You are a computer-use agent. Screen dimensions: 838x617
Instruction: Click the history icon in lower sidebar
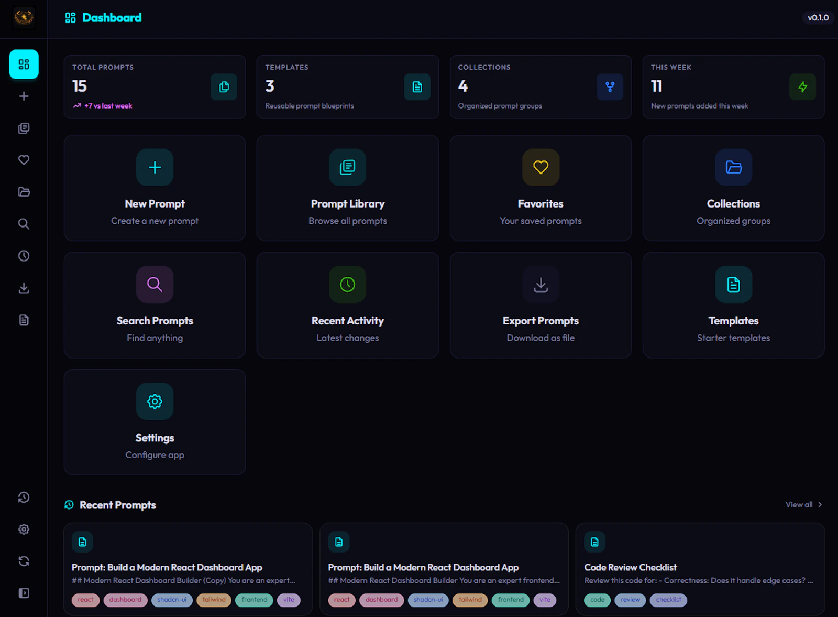[24, 497]
